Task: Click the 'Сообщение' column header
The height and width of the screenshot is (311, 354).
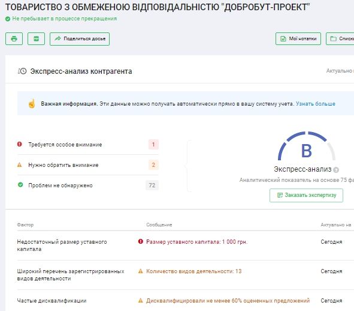Action: tap(159, 225)
